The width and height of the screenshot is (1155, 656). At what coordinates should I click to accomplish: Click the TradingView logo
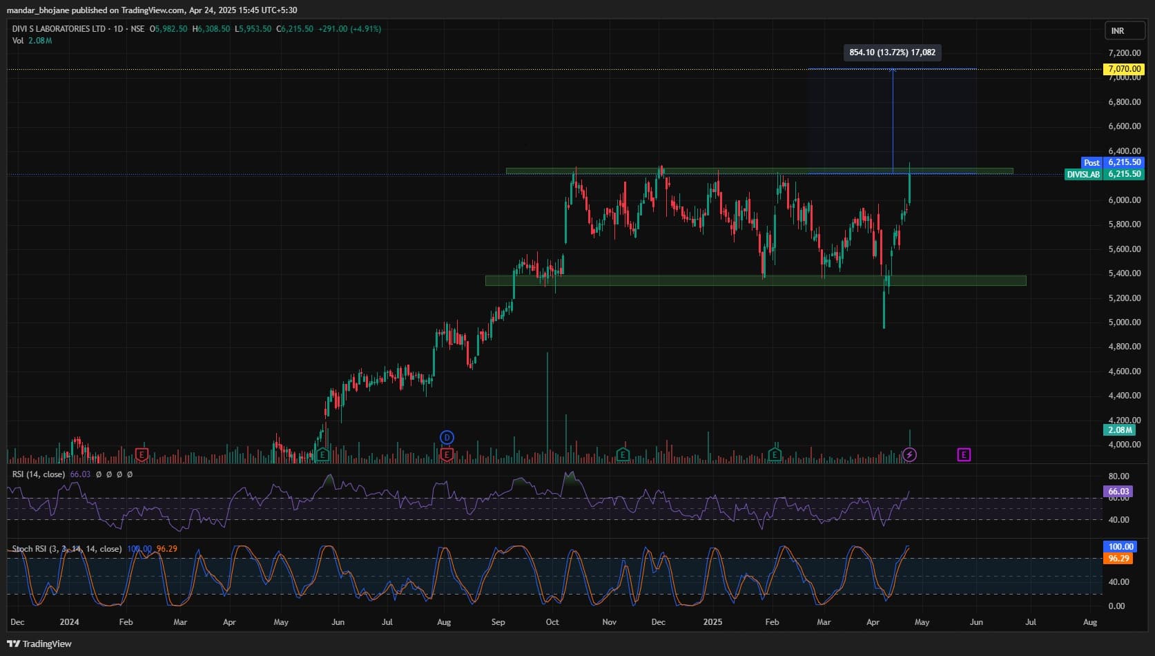tap(39, 644)
